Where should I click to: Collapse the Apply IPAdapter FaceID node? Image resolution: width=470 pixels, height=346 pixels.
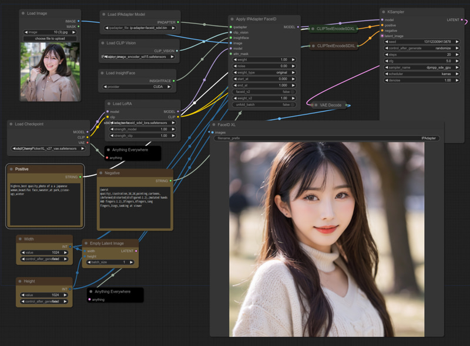[x=231, y=19]
